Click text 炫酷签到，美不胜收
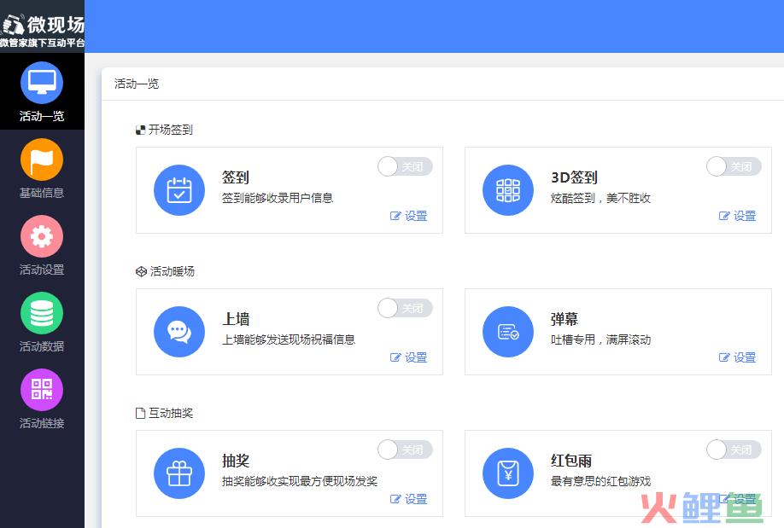This screenshot has height=528, width=784. pyautogui.click(x=600, y=198)
